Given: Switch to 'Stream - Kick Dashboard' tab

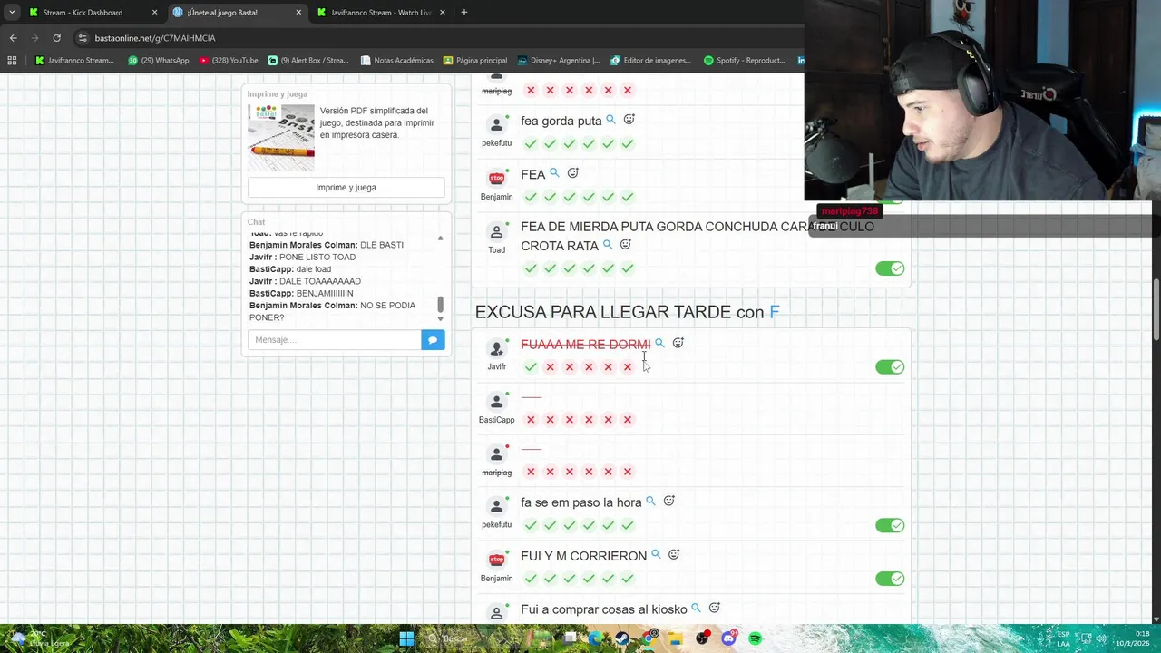Looking at the screenshot, I should (x=91, y=13).
